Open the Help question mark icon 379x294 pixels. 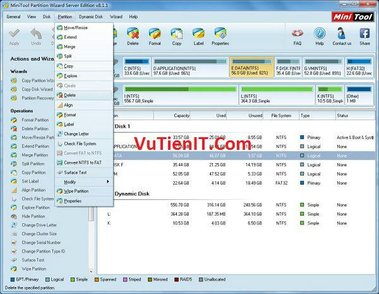pos(319,34)
